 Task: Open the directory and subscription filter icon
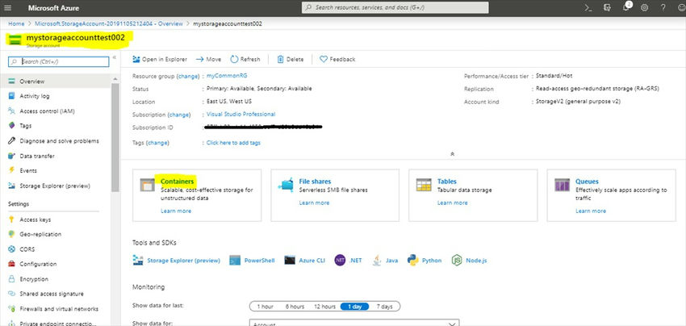click(607, 8)
